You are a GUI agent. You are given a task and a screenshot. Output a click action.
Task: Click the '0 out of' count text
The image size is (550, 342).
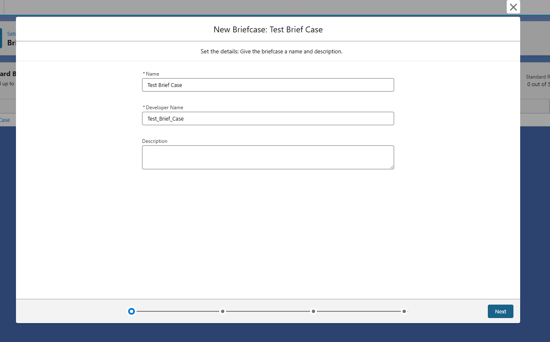coord(537,84)
